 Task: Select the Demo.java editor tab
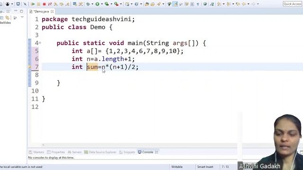[41, 11]
